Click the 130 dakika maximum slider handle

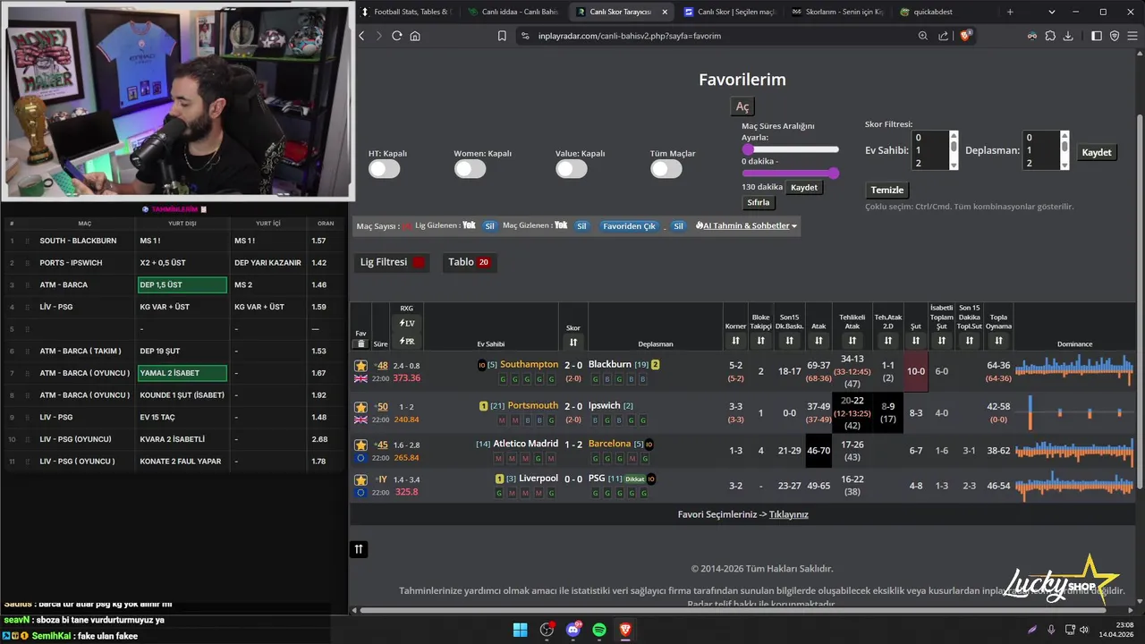[834, 173]
